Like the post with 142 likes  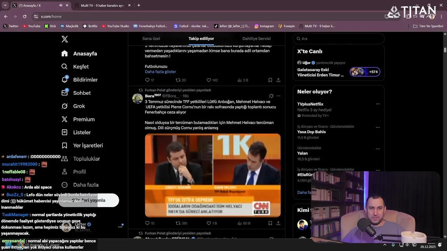pos(212,80)
